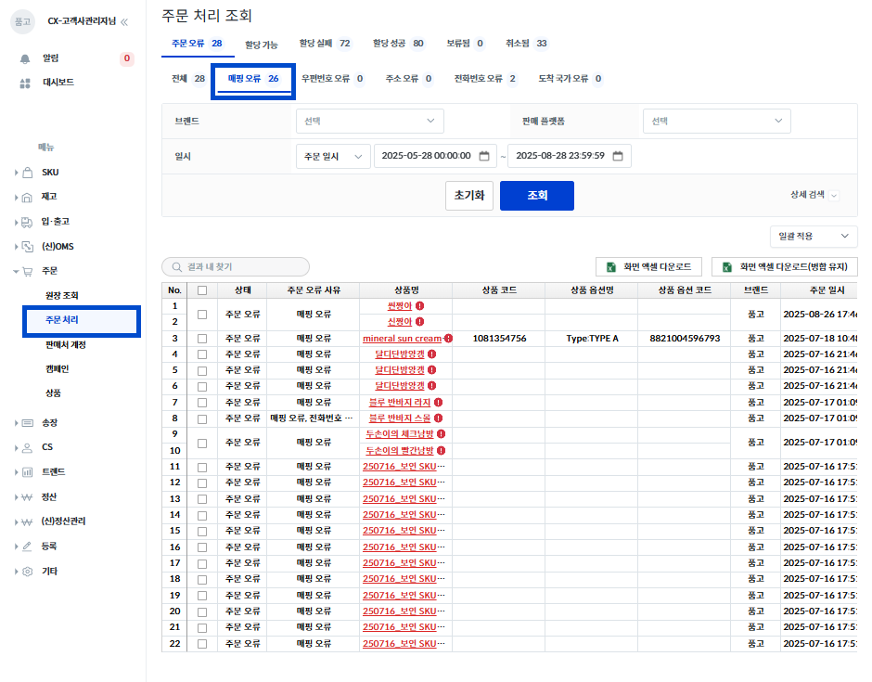Click the search magnifier icon in 결과 내 찾기
The width and height of the screenshot is (872, 682).
click(175, 266)
